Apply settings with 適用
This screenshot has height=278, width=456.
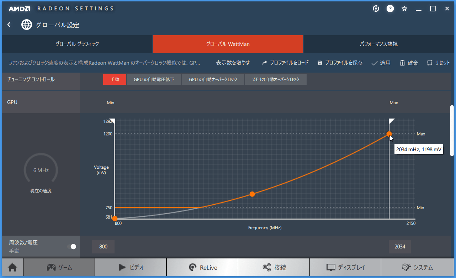point(381,63)
